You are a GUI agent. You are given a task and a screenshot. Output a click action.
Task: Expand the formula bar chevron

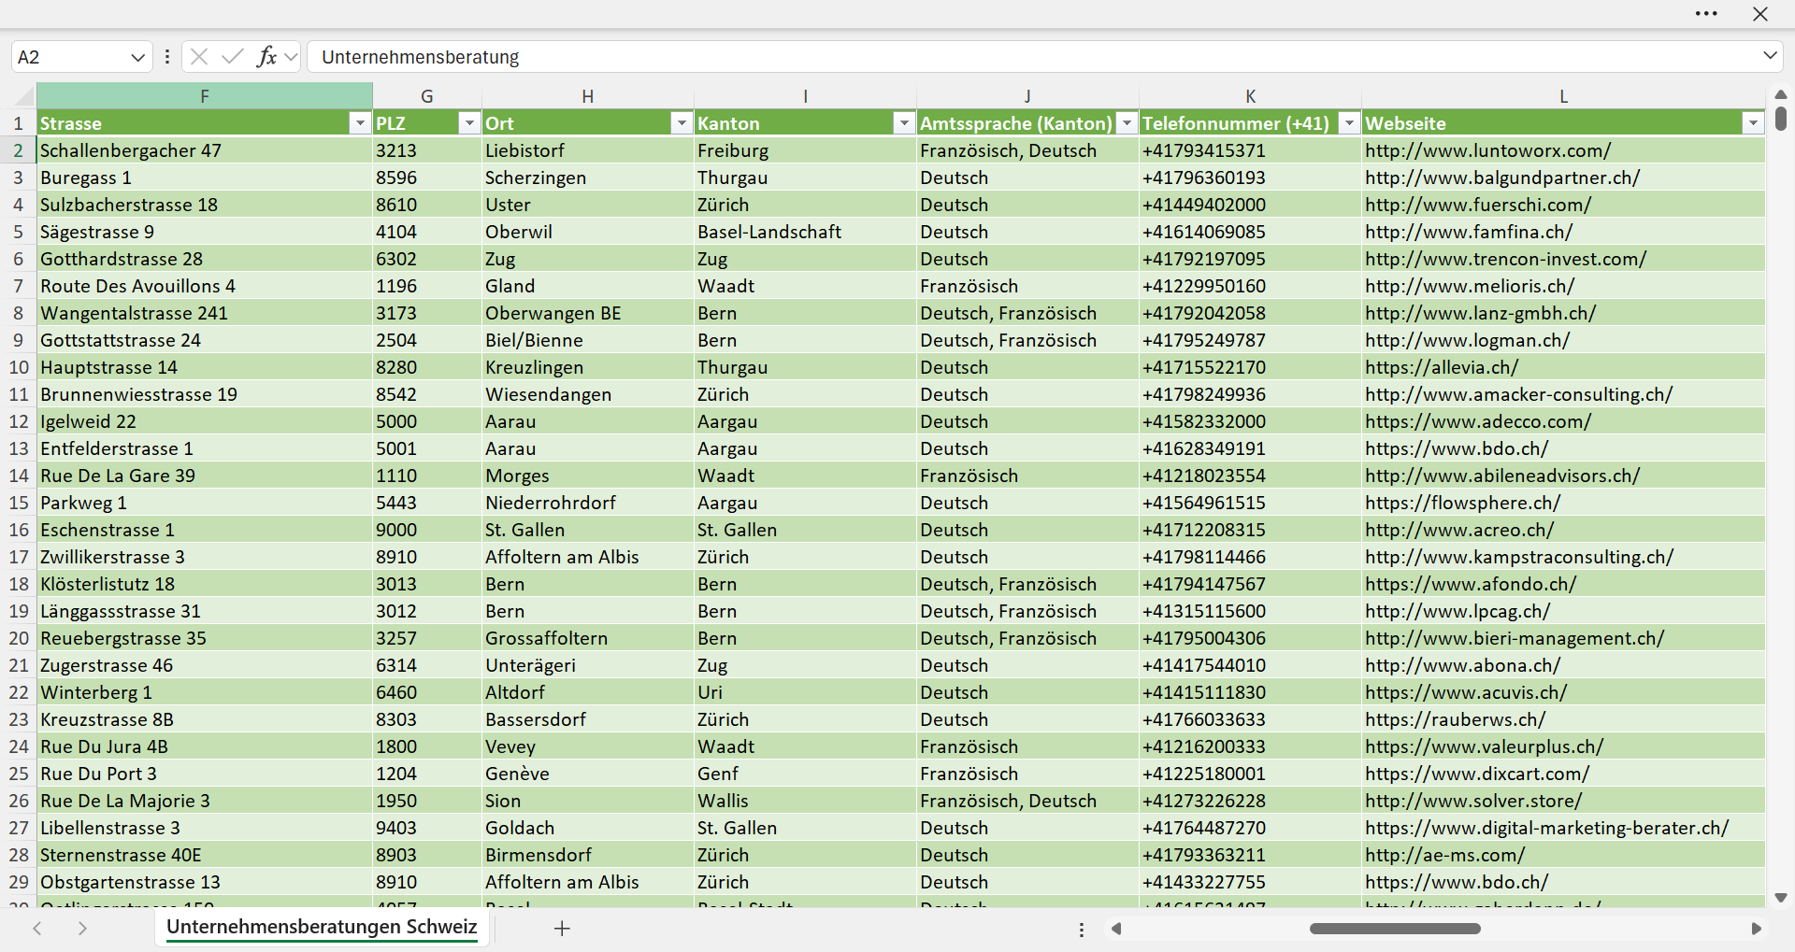[1770, 56]
